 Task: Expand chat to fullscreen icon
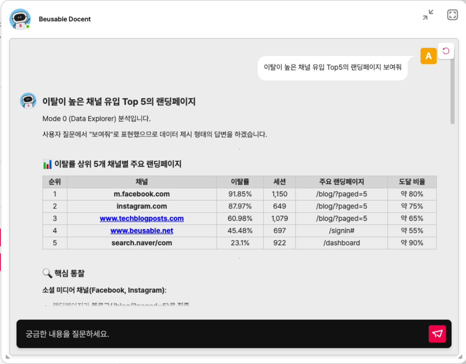point(452,15)
